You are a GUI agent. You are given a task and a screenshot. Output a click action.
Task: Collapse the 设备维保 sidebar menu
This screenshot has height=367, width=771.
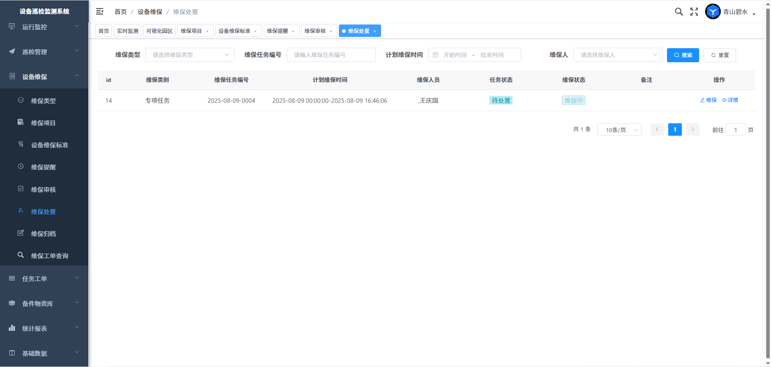click(x=44, y=77)
